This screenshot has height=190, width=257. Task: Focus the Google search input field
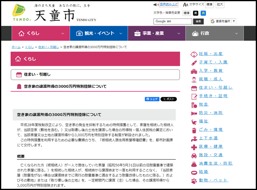(x=173, y=21)
